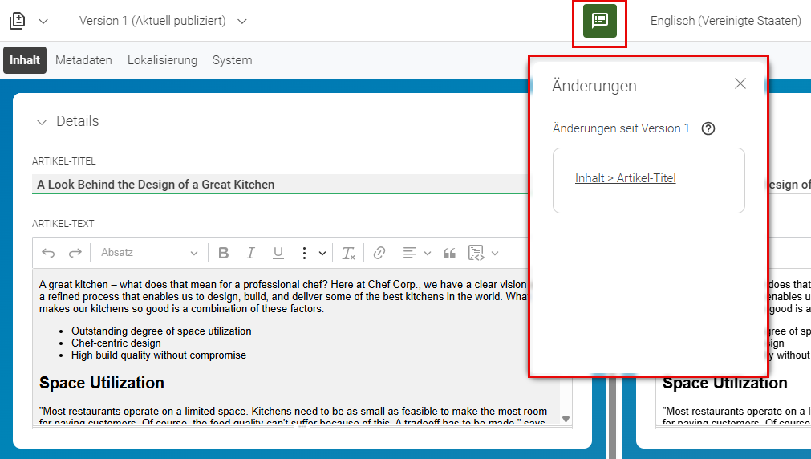Collapse the Details section
The image size is (811, 459).
point(42,122)
